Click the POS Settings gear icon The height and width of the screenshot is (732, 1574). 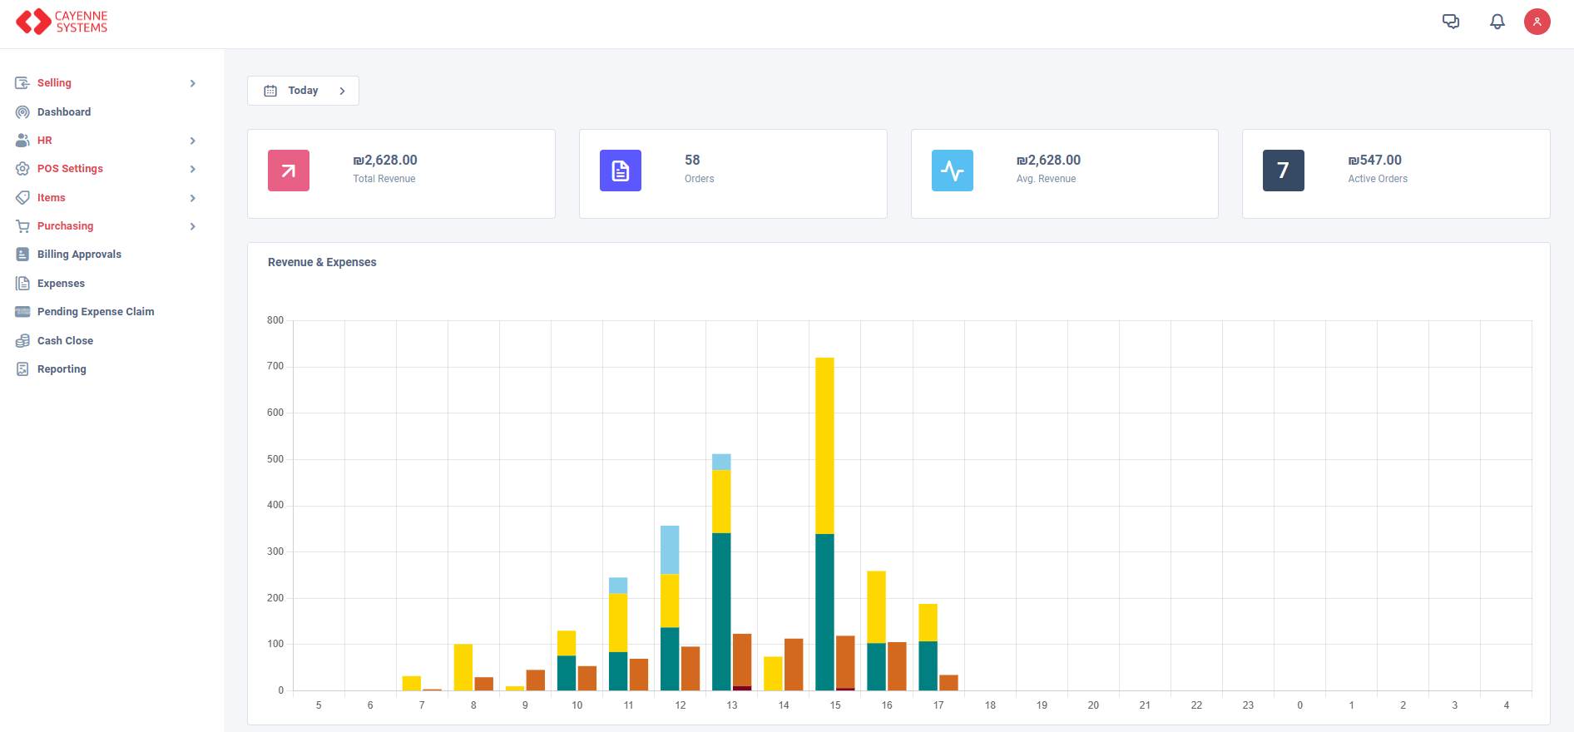click(x=22, y=169)
